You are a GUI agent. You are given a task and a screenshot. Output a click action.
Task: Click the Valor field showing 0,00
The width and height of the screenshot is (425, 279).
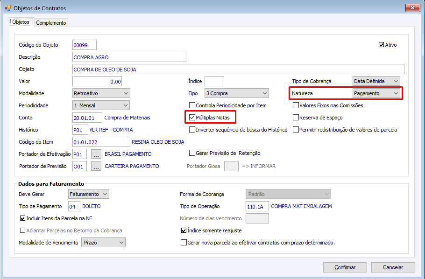[x=97, y=81]
